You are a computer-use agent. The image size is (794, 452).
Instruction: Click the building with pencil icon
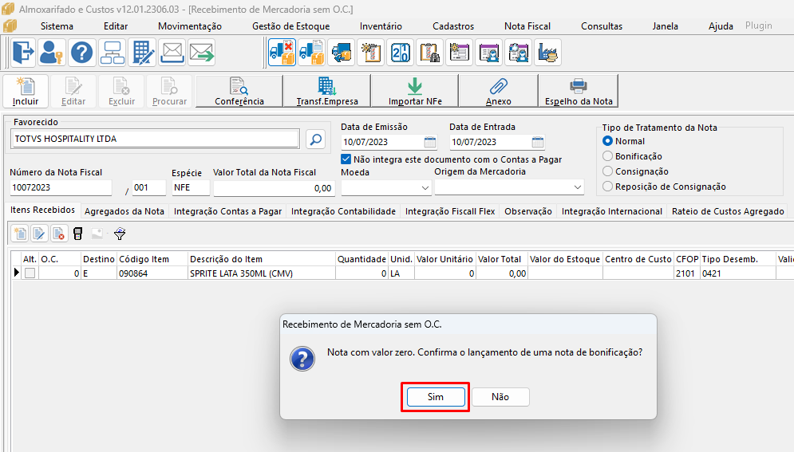coord(142,53)
